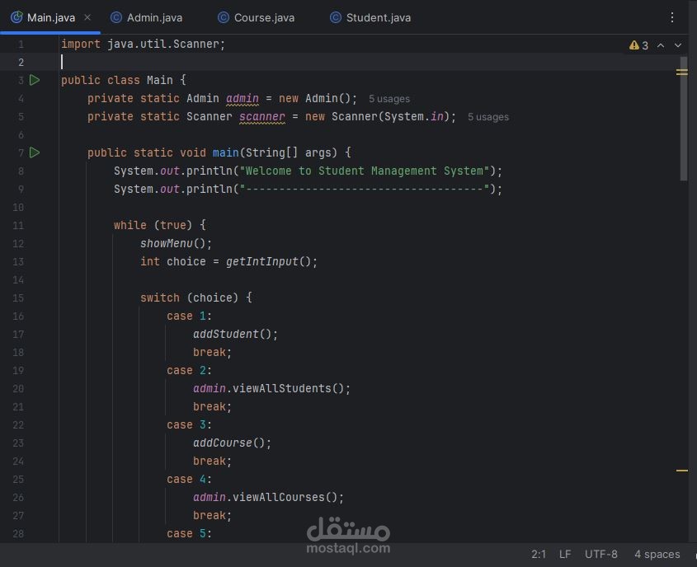Jump to the top warning stripe marker
The height and width of the screenshot is (567, 697).
click(x=682, y=72)
